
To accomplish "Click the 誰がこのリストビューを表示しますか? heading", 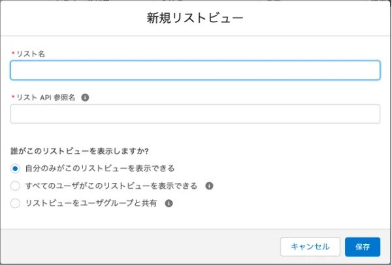I will point(80,151).
